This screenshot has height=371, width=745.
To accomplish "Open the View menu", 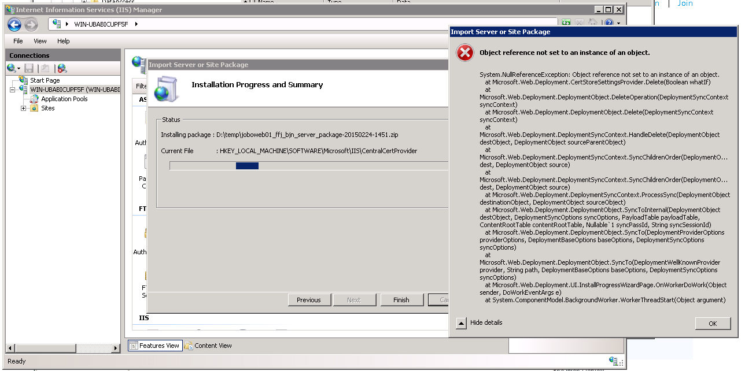I will point(39,40).
